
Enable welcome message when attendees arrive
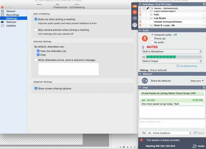[x=36, y=60]
